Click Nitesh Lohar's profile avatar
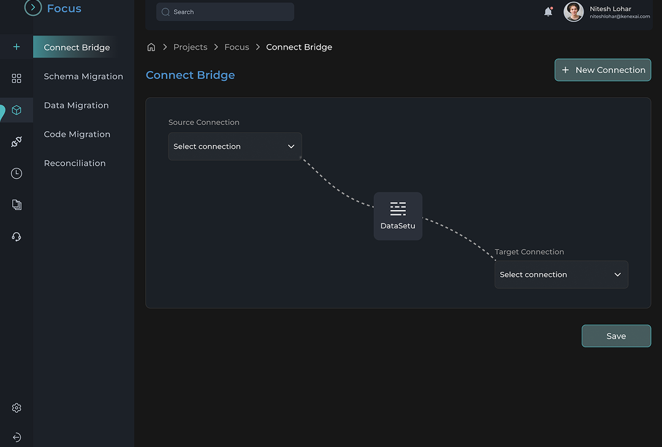The width and height of the screenshot is (662, 447). 573,12
